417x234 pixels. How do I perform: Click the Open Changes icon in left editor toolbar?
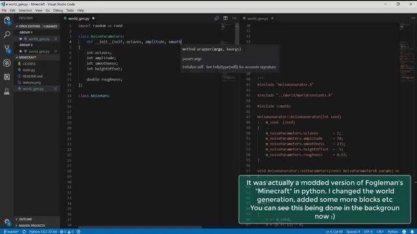tap(216, 18)
